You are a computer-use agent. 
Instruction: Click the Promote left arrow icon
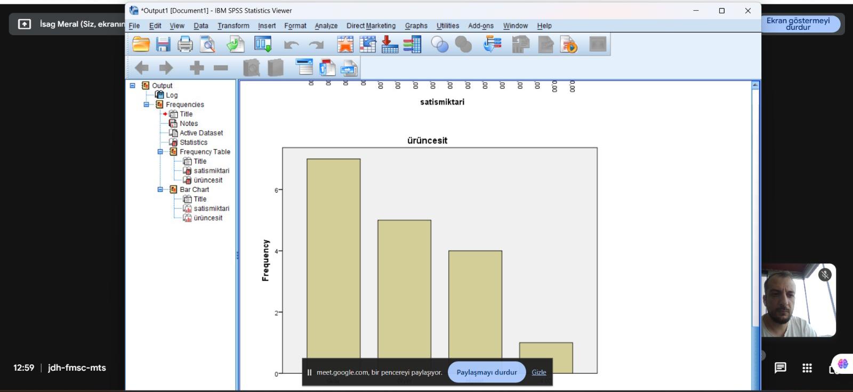click(x=142, y=68)
